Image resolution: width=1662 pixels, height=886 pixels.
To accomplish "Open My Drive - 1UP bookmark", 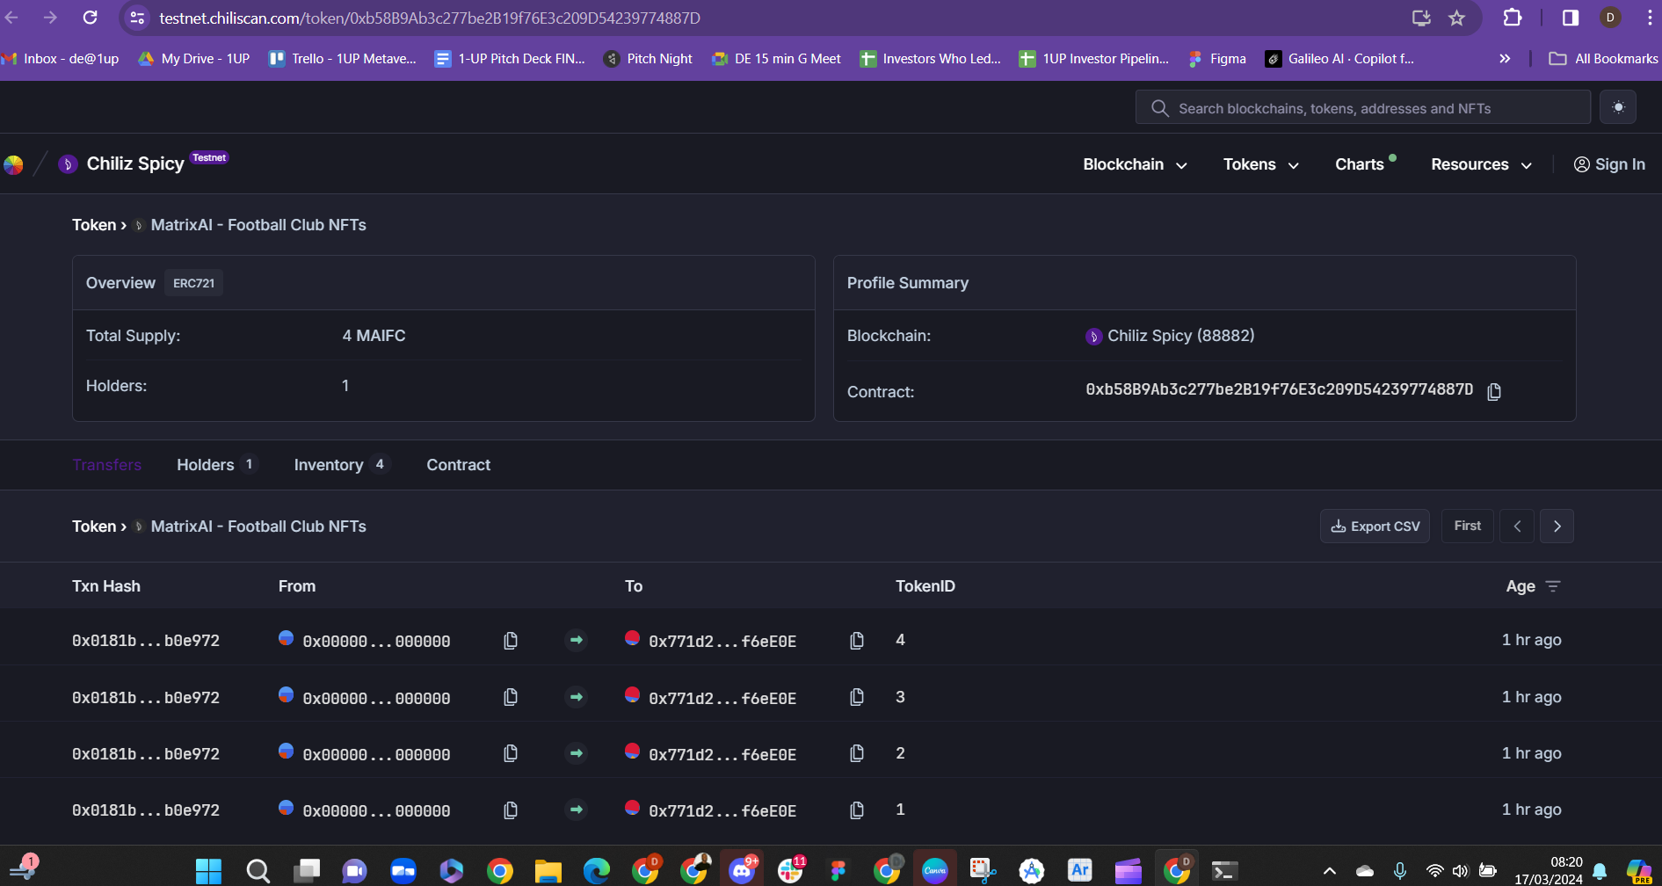I will [194, 59].
